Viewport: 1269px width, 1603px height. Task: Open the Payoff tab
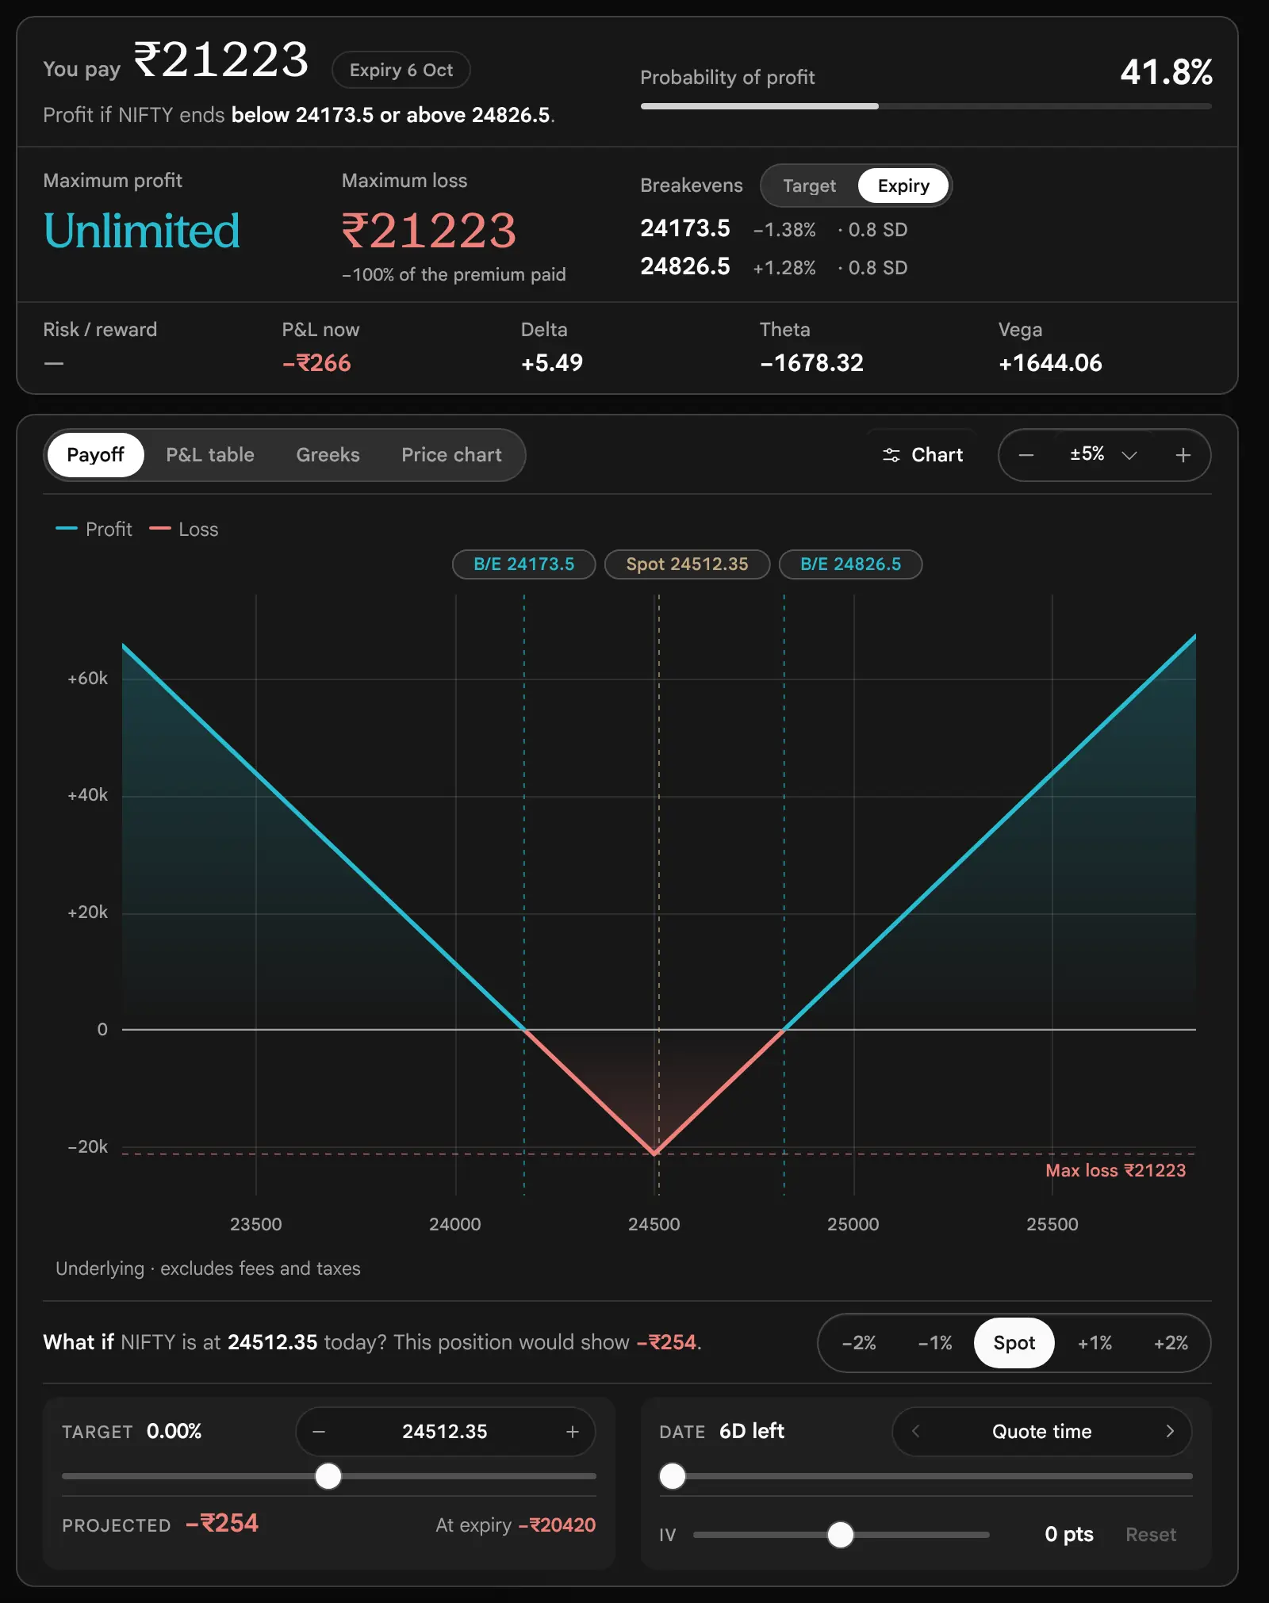95,455
